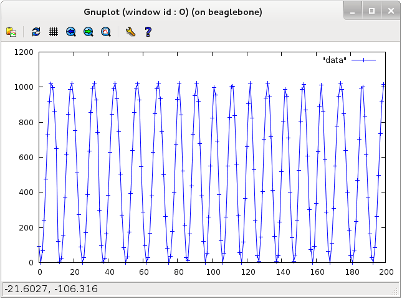This screenshot has width=402, height=299.
Task: Close the Gnuplot window
Action: tap(391, 11)
